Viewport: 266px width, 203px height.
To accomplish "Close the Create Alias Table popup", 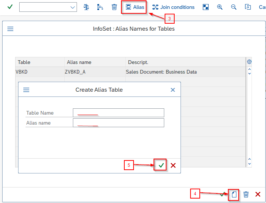I will (173, 90).
